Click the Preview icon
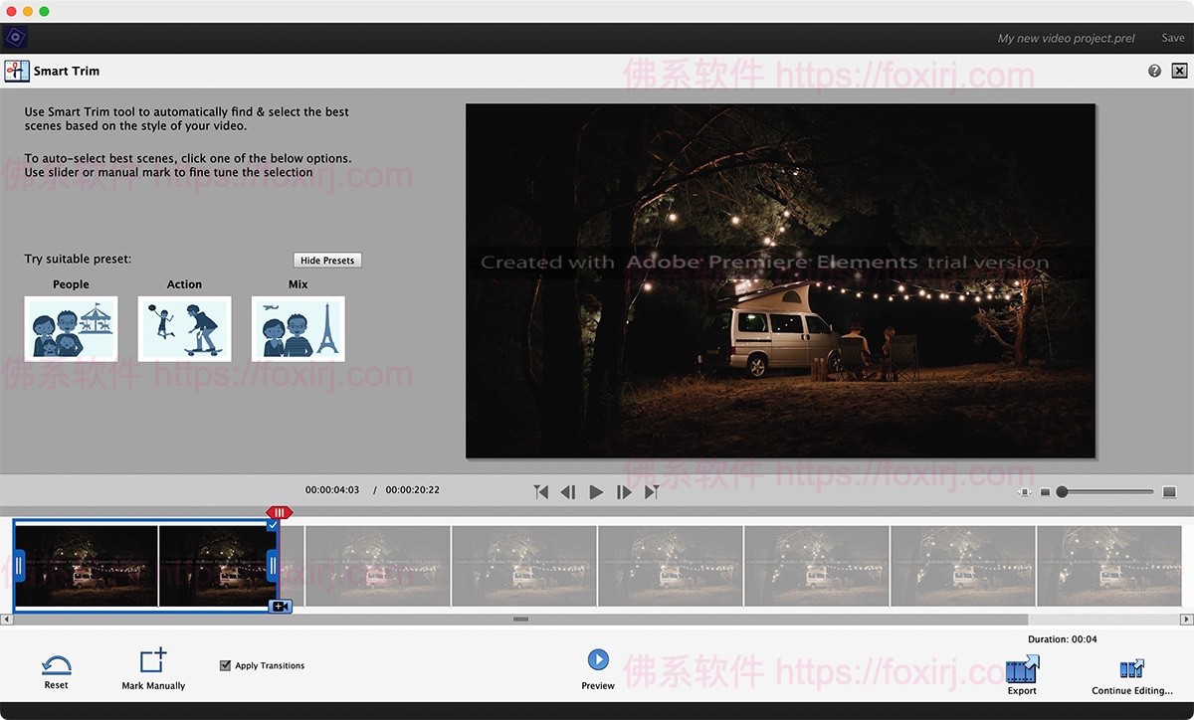 [x=597, y=658]
